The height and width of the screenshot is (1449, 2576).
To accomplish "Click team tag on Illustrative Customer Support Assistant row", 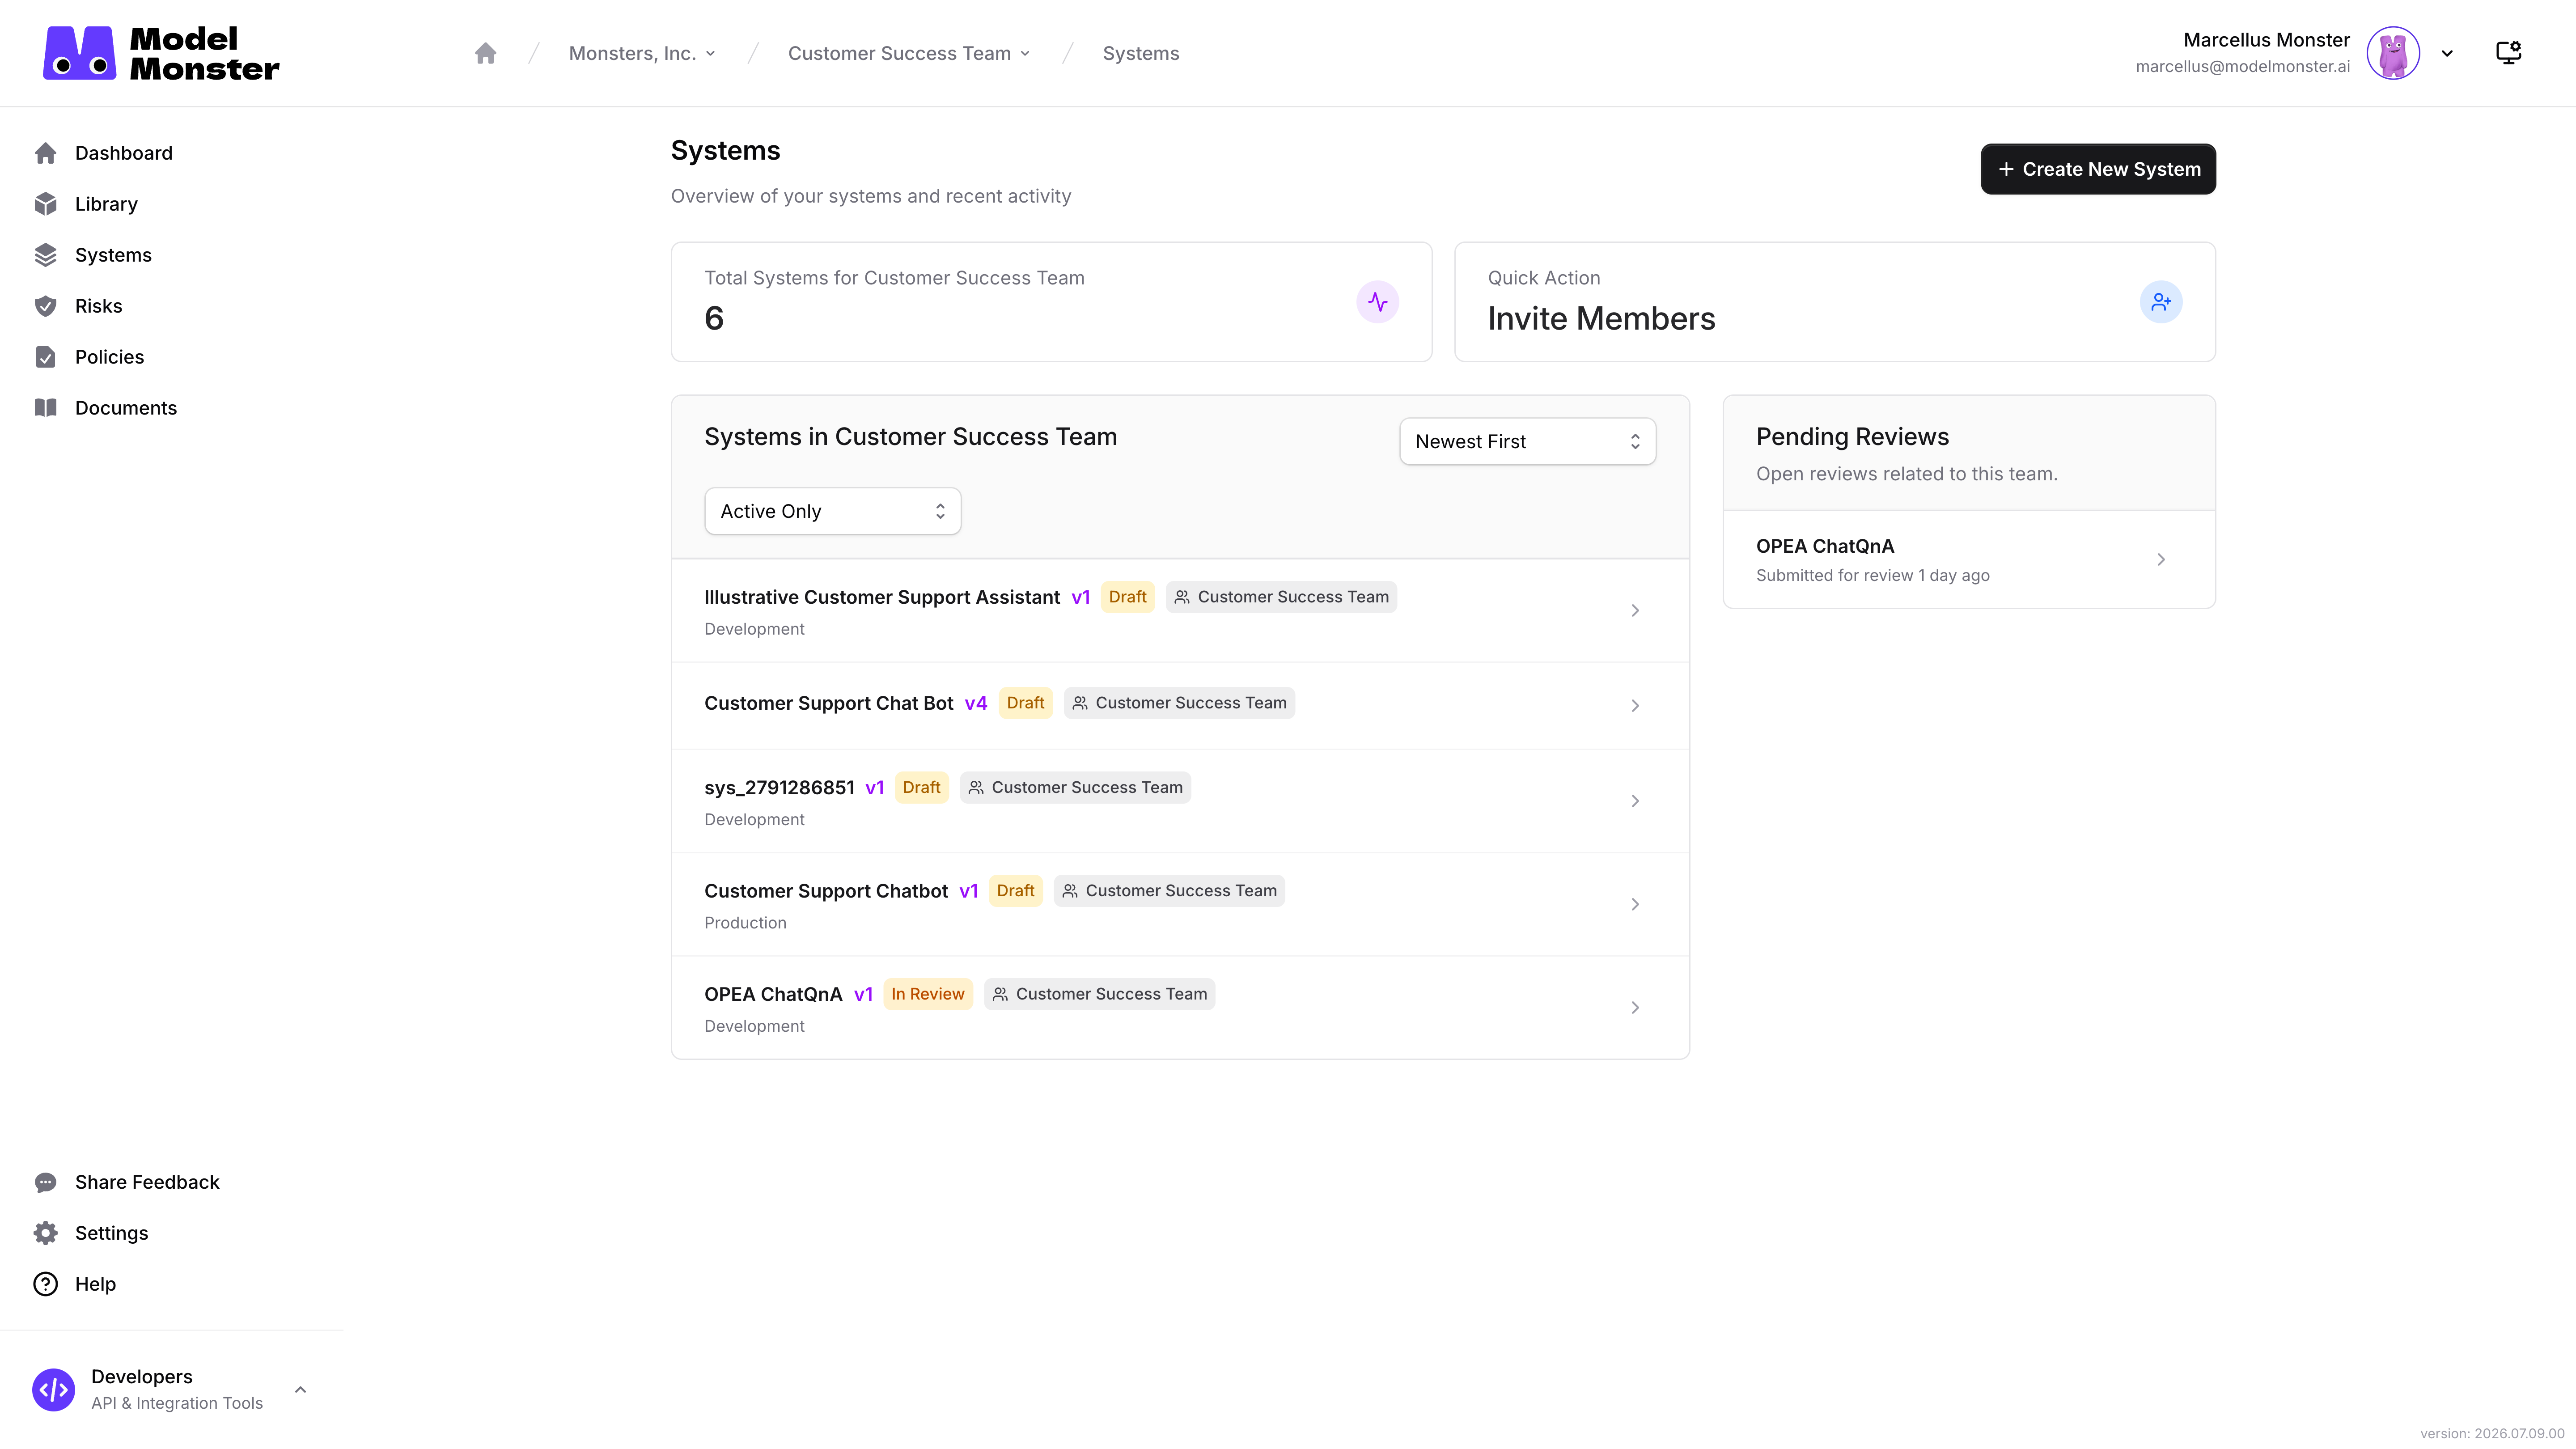I will click(1281, 597).
